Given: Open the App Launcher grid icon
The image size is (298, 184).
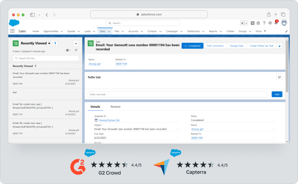Looking at the screenshot, I should [12, 31].
